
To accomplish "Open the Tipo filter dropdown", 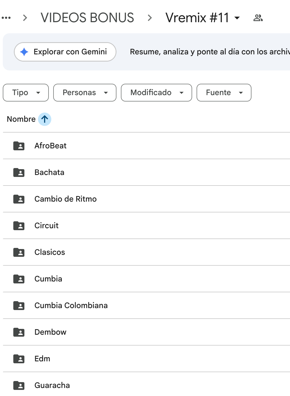I will [26, 93].
